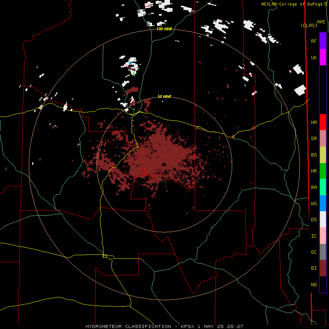The width and height of the screenshot is (329, 329).
Task: Click the WS legend label
Action: [314, 204]
